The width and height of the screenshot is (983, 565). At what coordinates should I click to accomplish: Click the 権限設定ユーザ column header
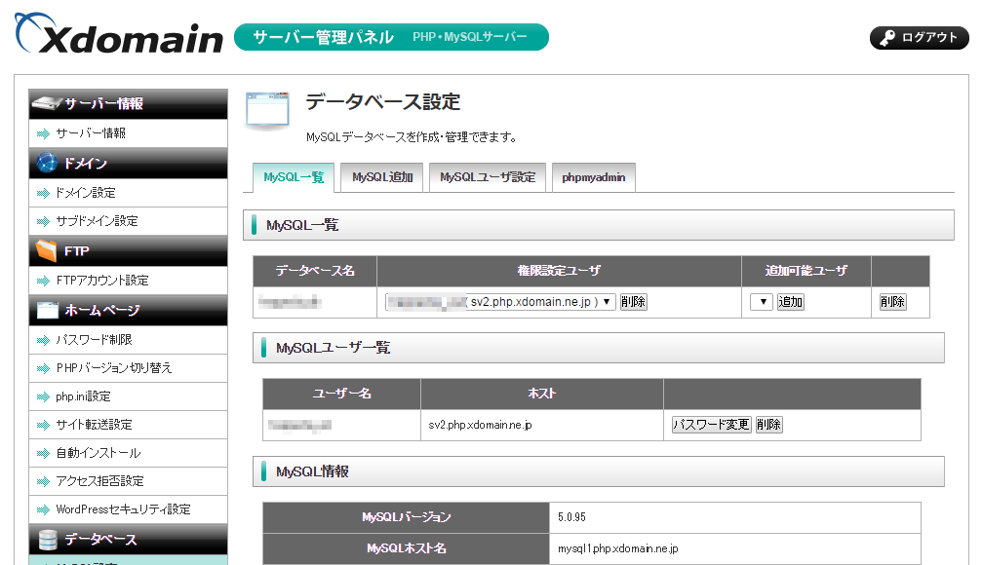[559, 271]
